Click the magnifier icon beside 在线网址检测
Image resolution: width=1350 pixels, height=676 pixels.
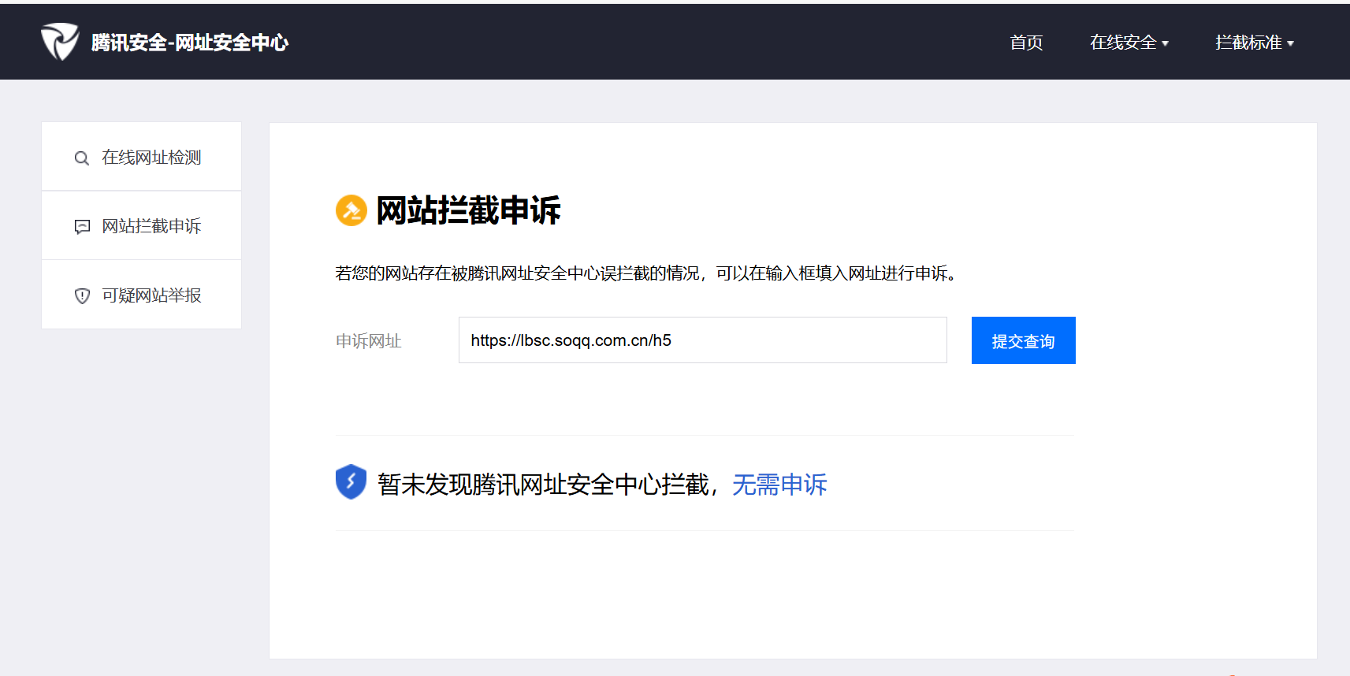click(x=81, y=158)
